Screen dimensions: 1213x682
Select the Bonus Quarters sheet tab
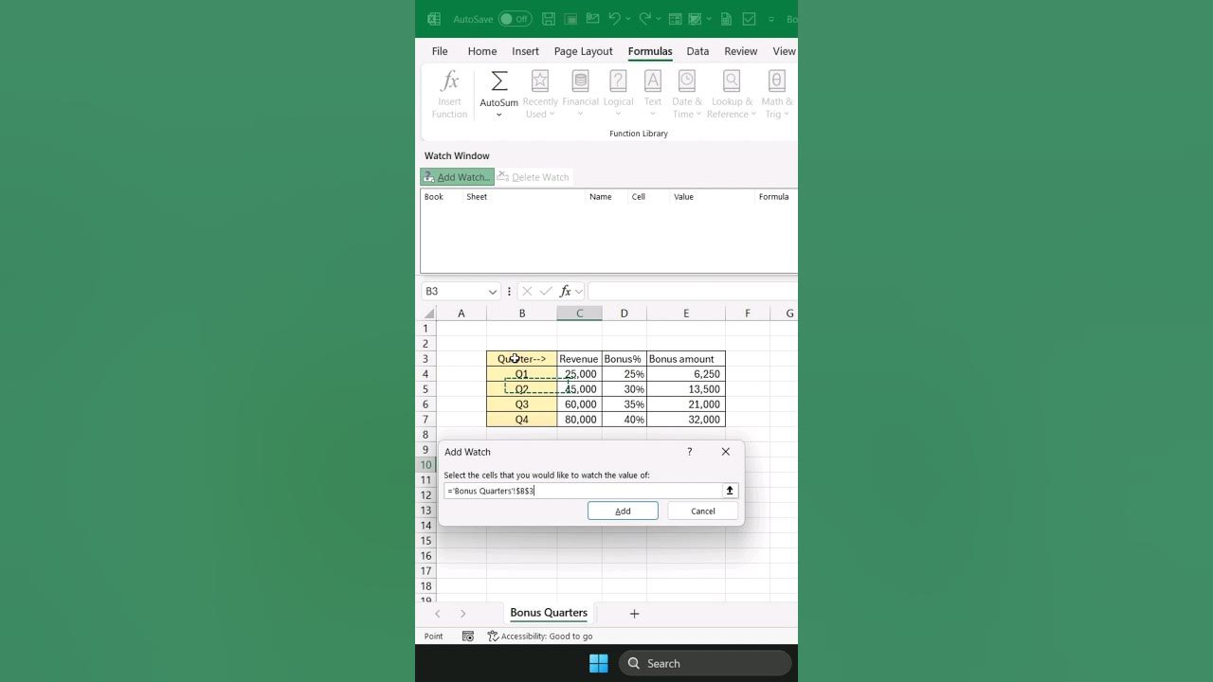tap(549, 613)
